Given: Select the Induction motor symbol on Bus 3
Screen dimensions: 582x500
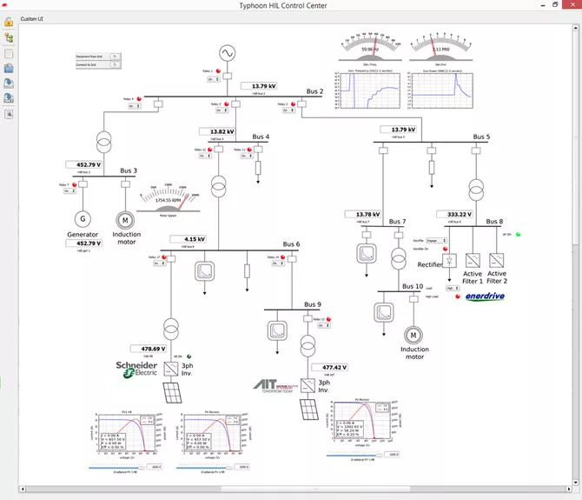Looking at the screenshot, I should [x=125, y=220].
